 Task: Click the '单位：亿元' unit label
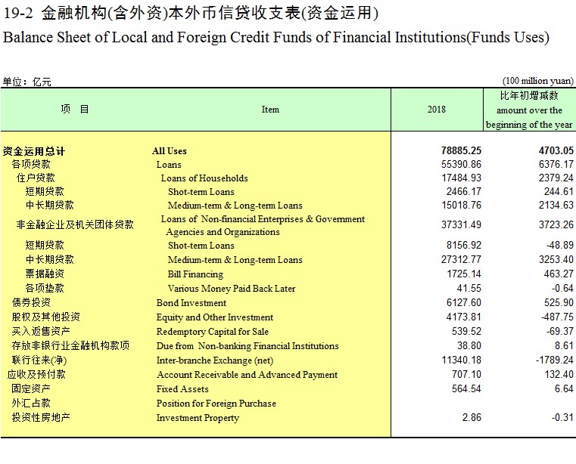[x=26, y=82]
